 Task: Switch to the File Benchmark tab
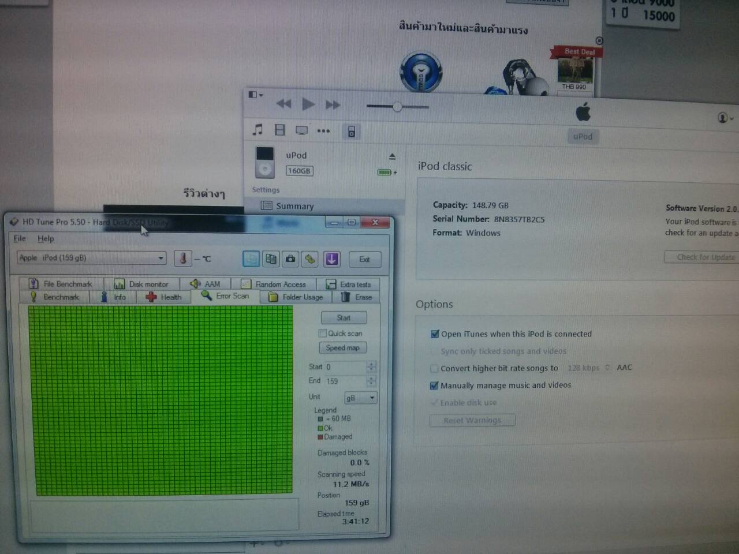61,284
